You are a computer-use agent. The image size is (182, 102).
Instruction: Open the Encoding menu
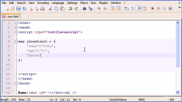pyautogui.click(x=43, y=3)
